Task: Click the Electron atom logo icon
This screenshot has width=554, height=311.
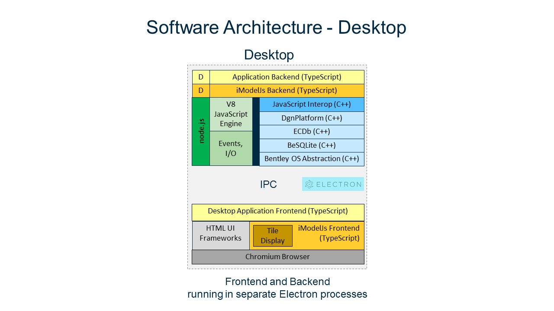Action: tap(309, 184)
